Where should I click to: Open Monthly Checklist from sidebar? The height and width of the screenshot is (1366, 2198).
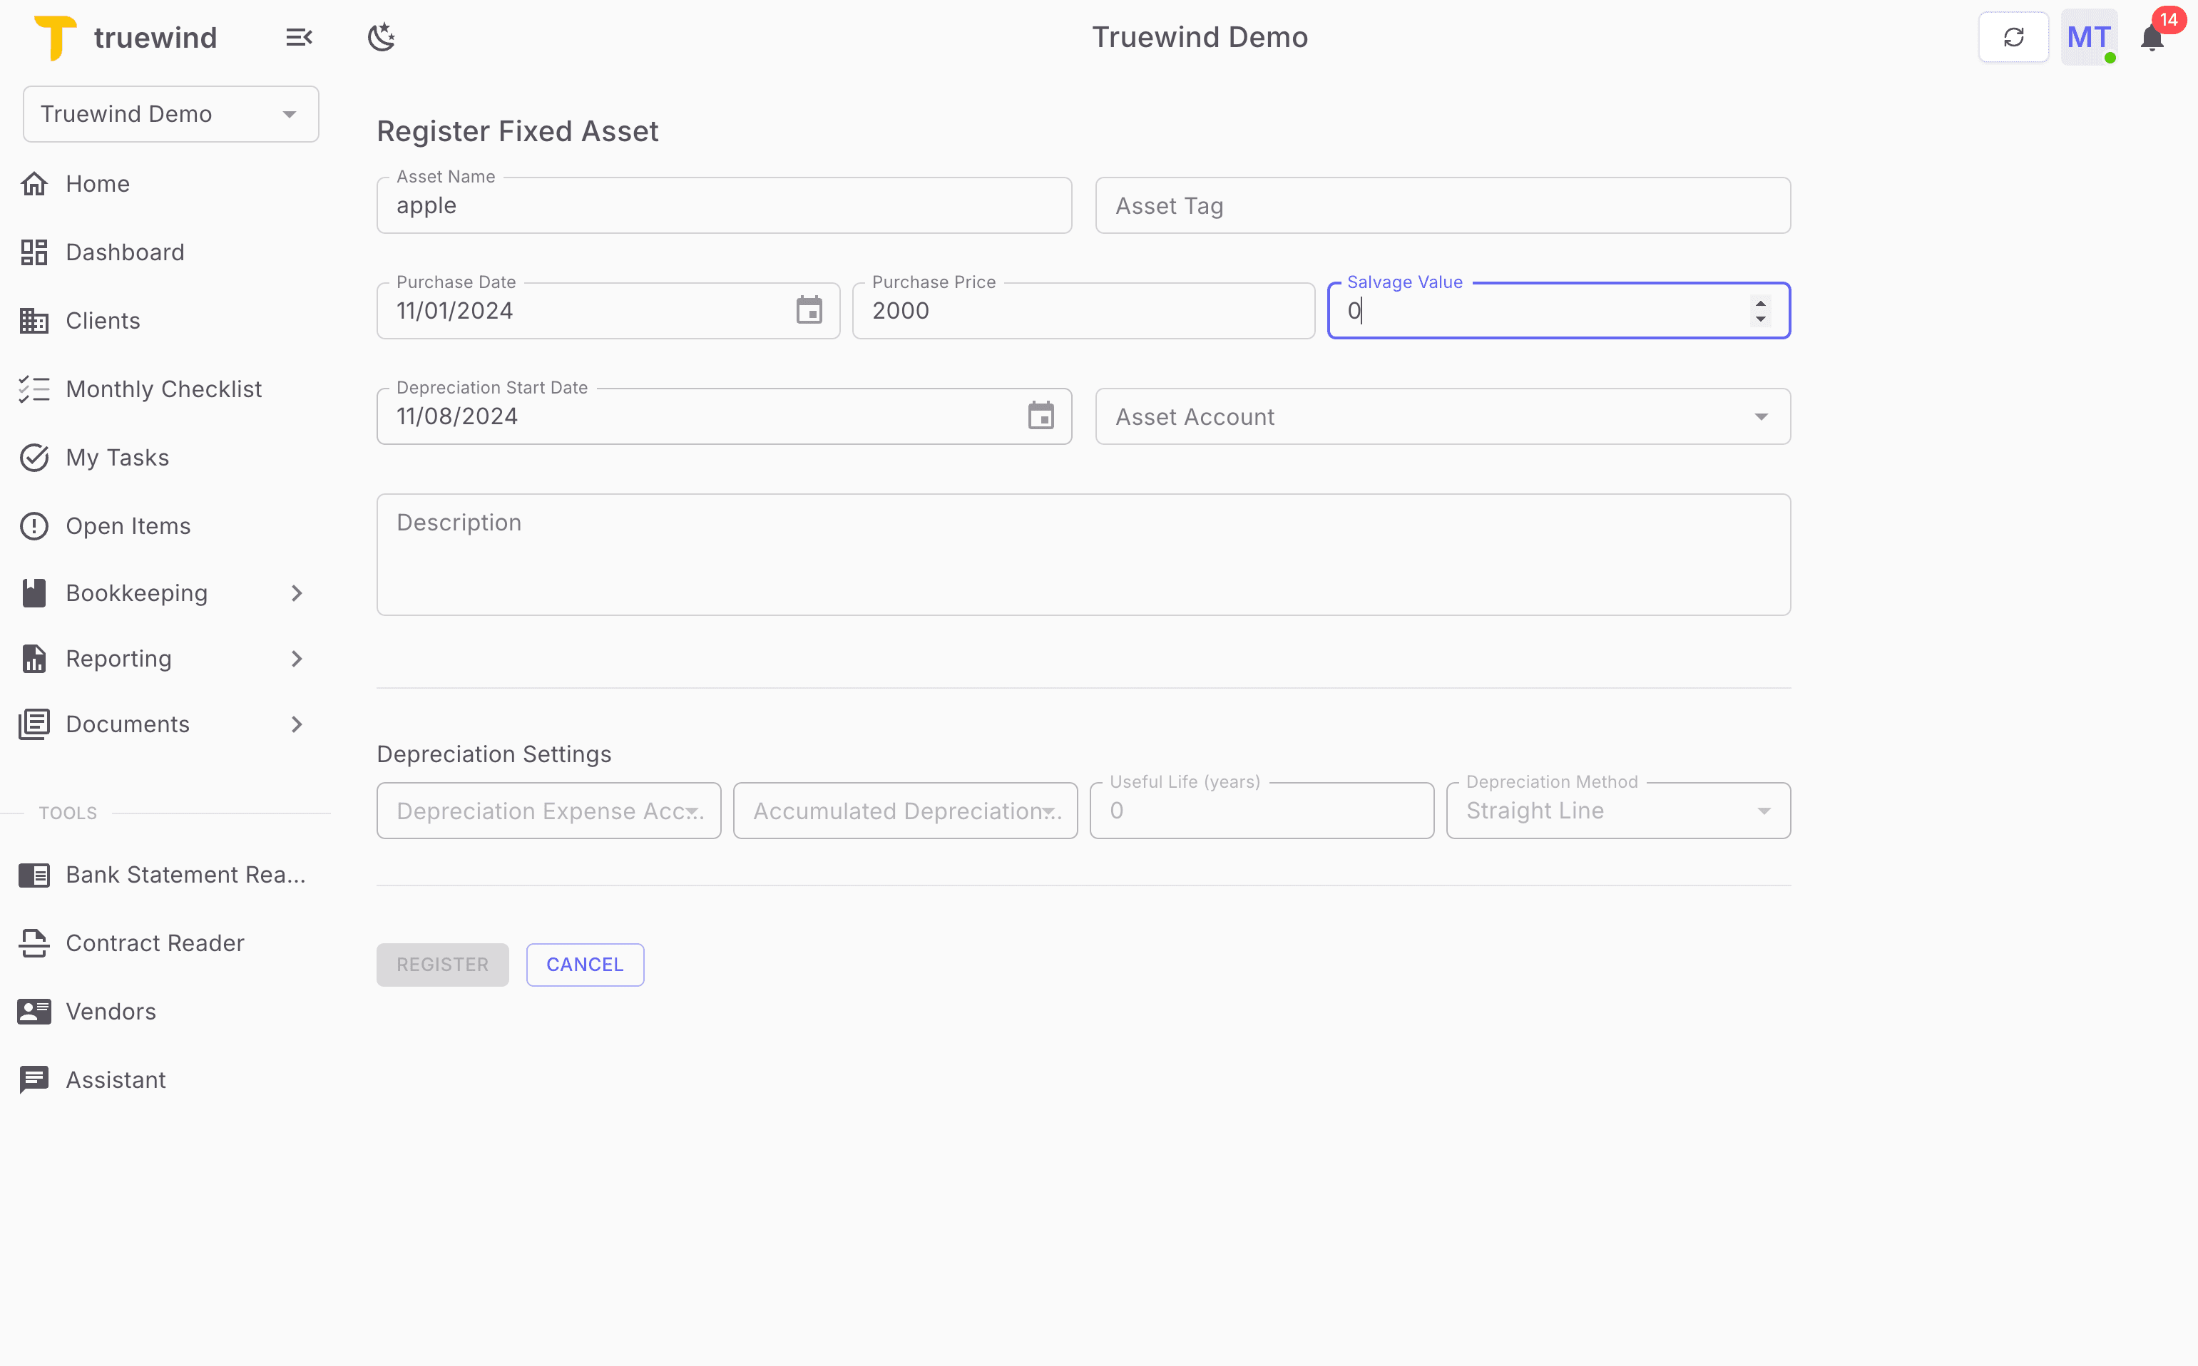(163, 389)
